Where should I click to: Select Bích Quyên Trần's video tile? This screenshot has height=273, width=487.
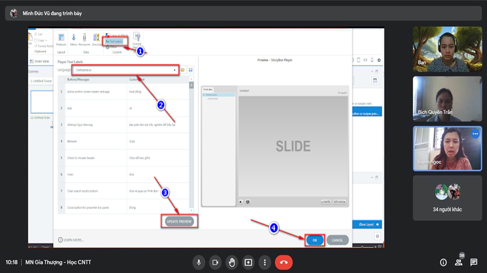(x=442, y=99)
